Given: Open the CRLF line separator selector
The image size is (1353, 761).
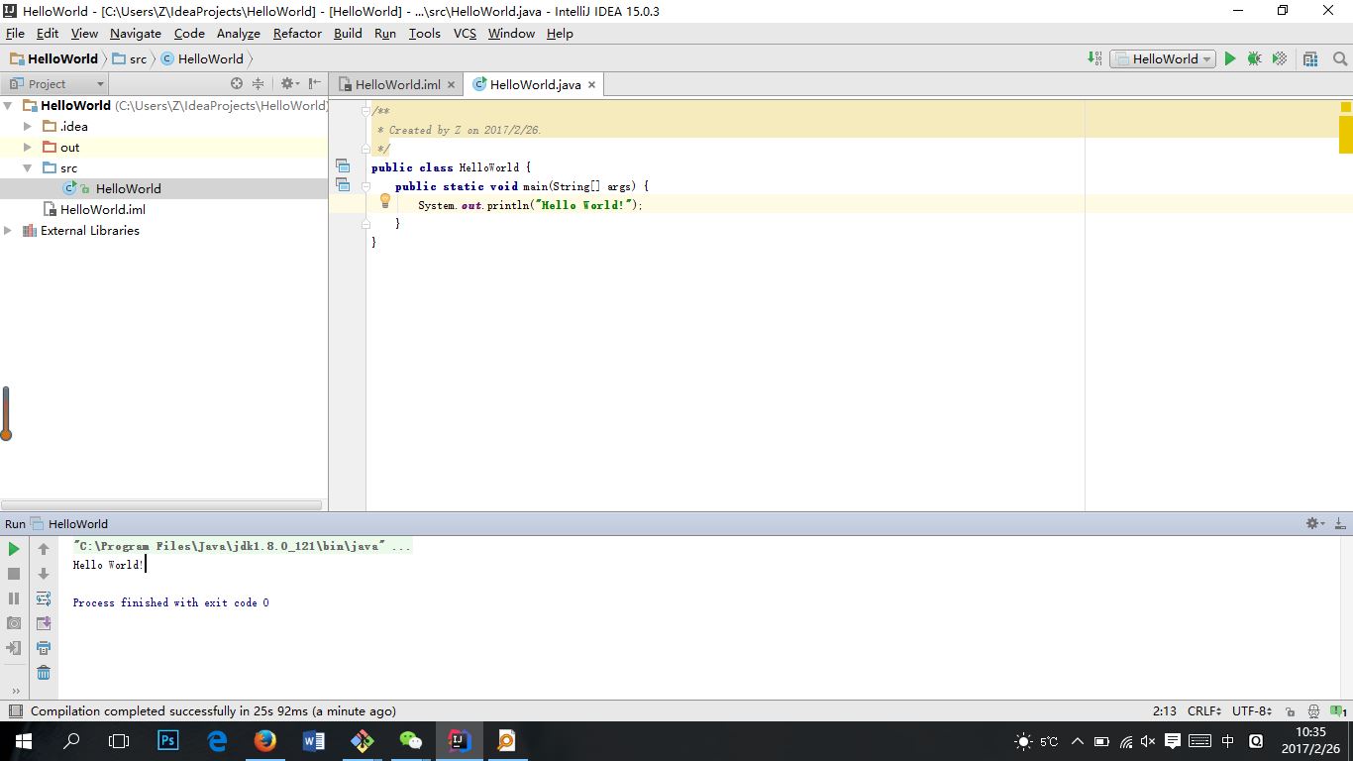Looking at the screenshot, I should pyautogui.click(x=1204, y=711).
